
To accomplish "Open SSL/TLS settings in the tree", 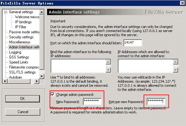I will pyautogui.click(x=22, y=72).
